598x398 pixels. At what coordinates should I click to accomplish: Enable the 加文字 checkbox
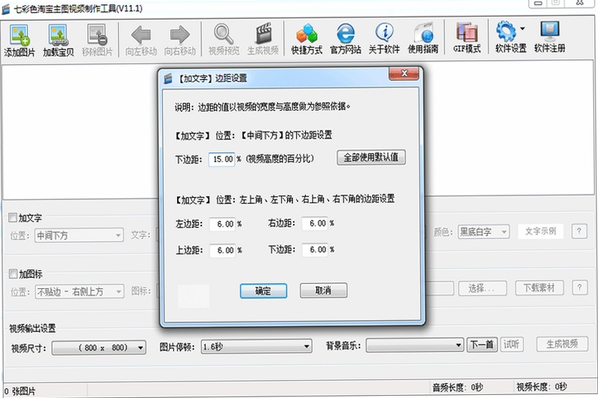pyautogui.click(x=13, y=217)
